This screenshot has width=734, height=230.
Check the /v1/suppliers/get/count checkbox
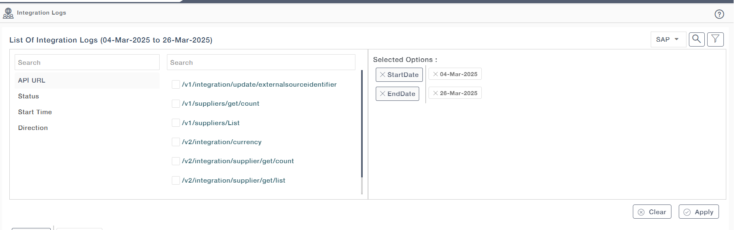coord(176,104)
